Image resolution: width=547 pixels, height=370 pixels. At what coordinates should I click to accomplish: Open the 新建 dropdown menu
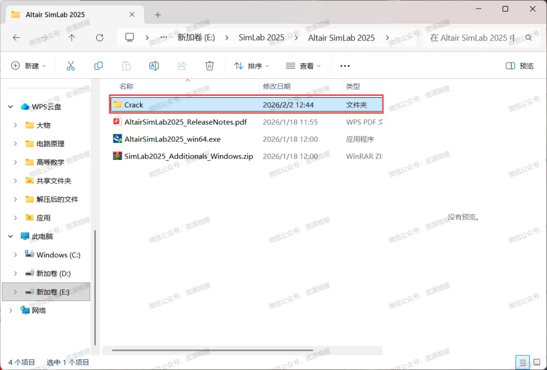pyautogui.click(x=28, y=65)
